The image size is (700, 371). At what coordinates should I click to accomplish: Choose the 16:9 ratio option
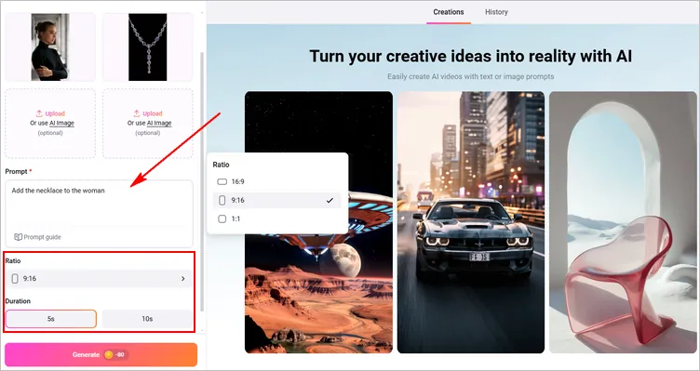point(276,182)
